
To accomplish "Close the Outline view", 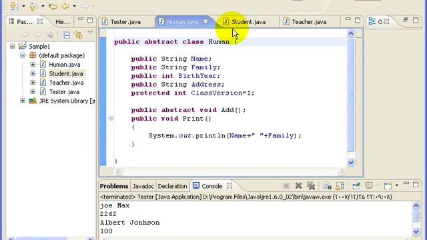I will click(x=386, y=21).
